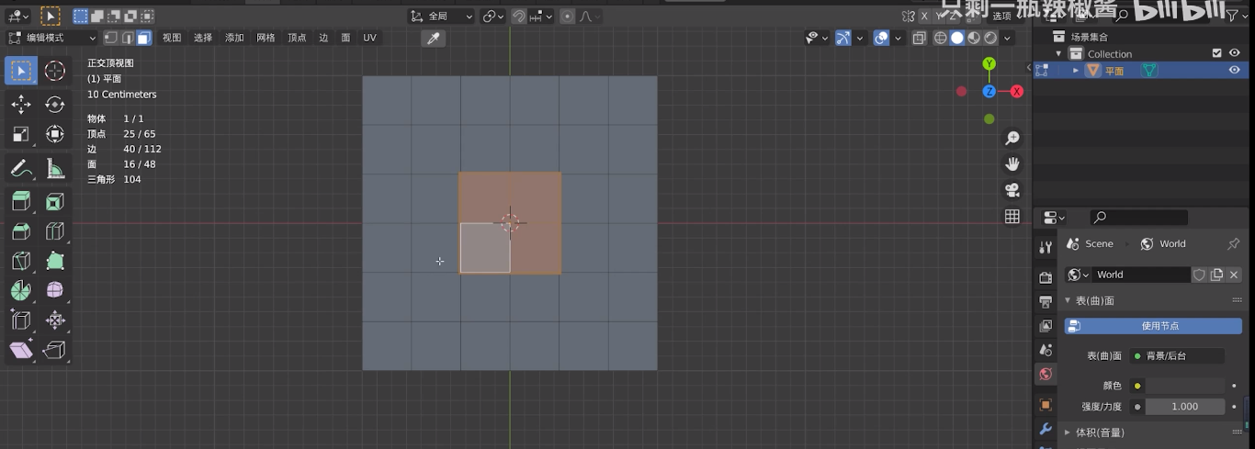Image resolution: width=1255 pixels, height=449 pixels.
Task: Select the Move tool
Action: pyautogui.click(x=21, y=105)
